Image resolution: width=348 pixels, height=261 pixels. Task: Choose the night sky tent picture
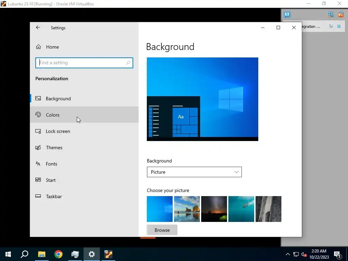point(214,209)
